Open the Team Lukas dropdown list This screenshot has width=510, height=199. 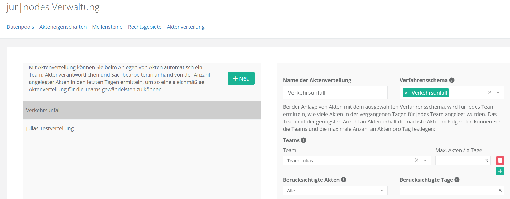pyautogui.click(x=425, y=161)
